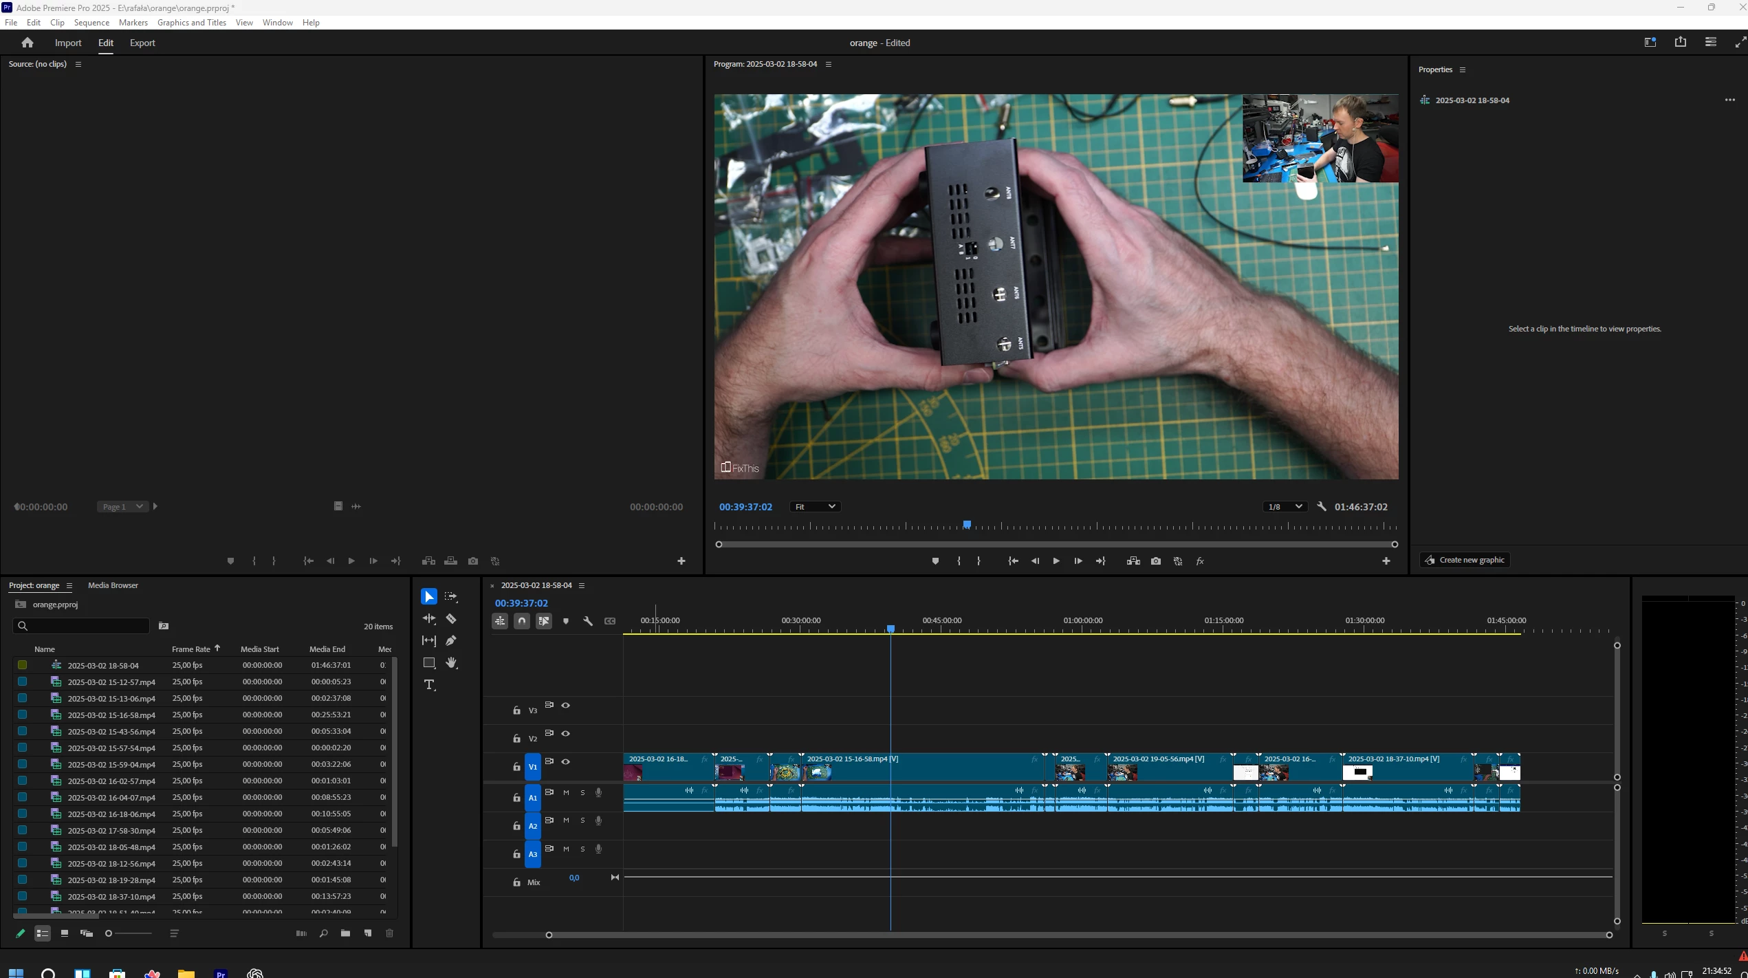Select 2025-03-02 16-04-07.mp4 in project list

pyautogui.click(x=111, y=798)
